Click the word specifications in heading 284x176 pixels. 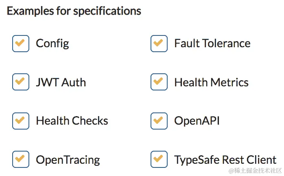(x=107, y=11)
